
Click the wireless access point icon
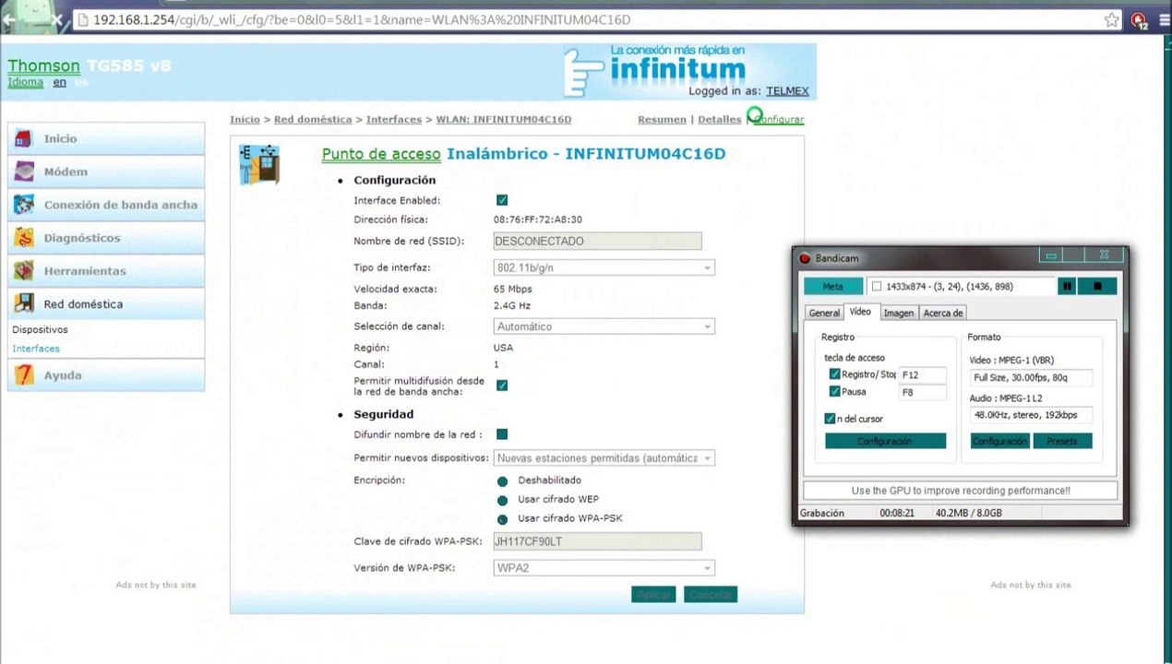click(x=259, y=165)
